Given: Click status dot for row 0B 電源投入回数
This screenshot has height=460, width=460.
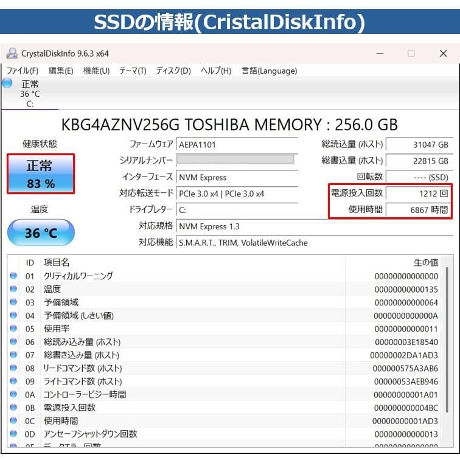Looking at the screenshot, I should 13,407.
